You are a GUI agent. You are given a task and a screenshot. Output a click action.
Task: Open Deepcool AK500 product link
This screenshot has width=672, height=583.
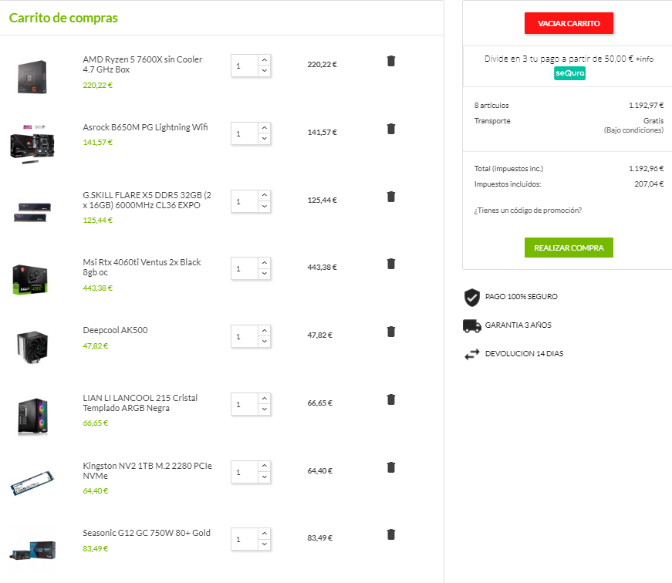[115, 330]
